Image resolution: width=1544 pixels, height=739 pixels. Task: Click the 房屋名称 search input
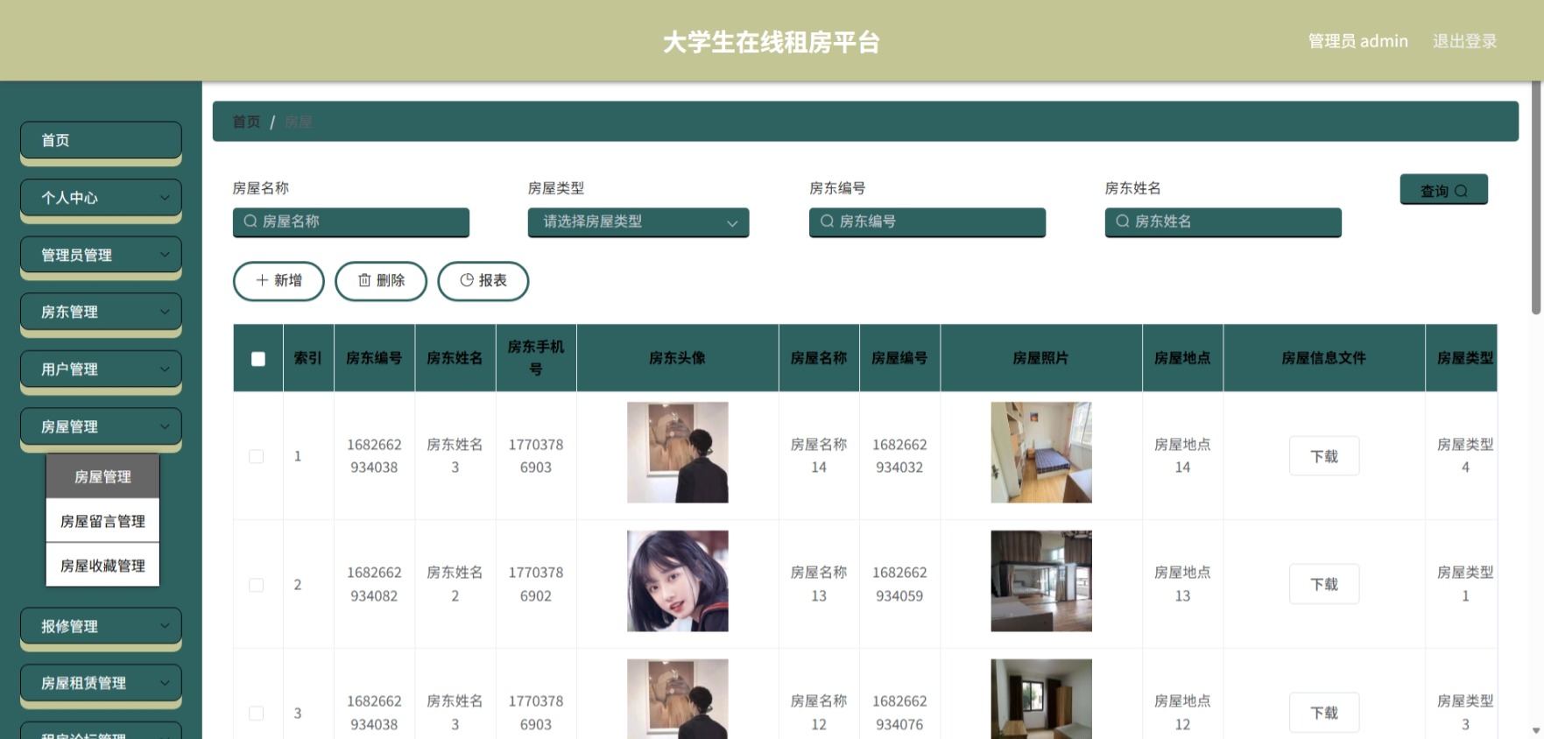point(351,222)
